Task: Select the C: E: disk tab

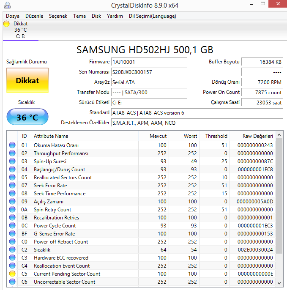Action: 21,30
